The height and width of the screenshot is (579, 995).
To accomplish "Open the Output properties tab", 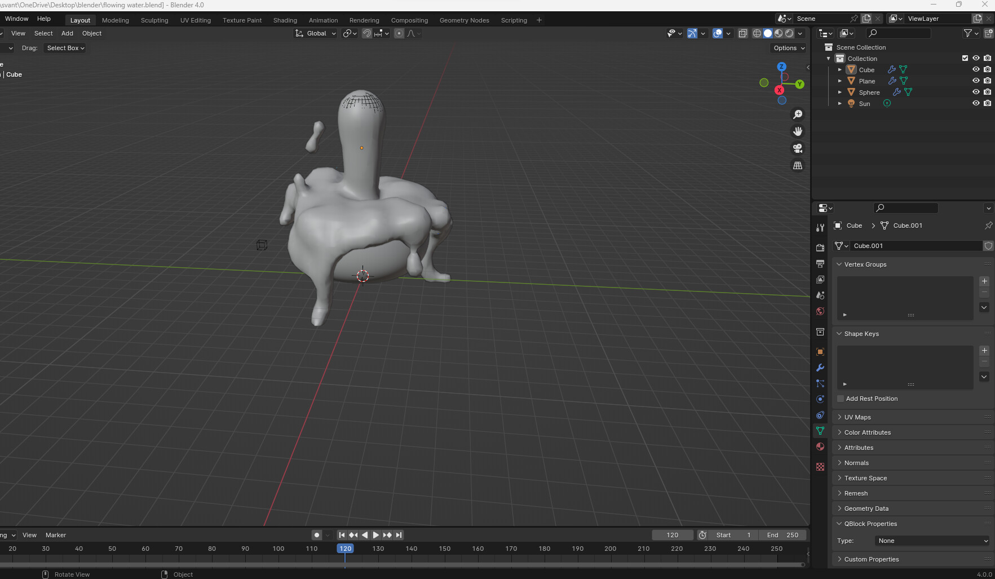I will [x=820, y=264].
